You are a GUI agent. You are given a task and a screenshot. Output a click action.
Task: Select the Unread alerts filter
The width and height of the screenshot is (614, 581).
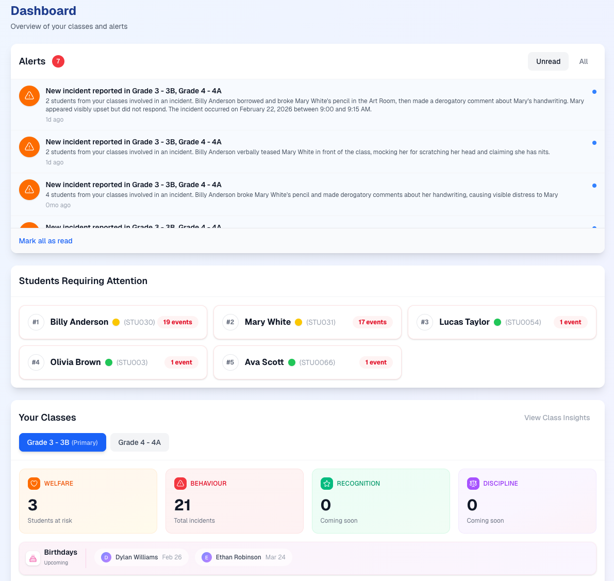[548, 61]
